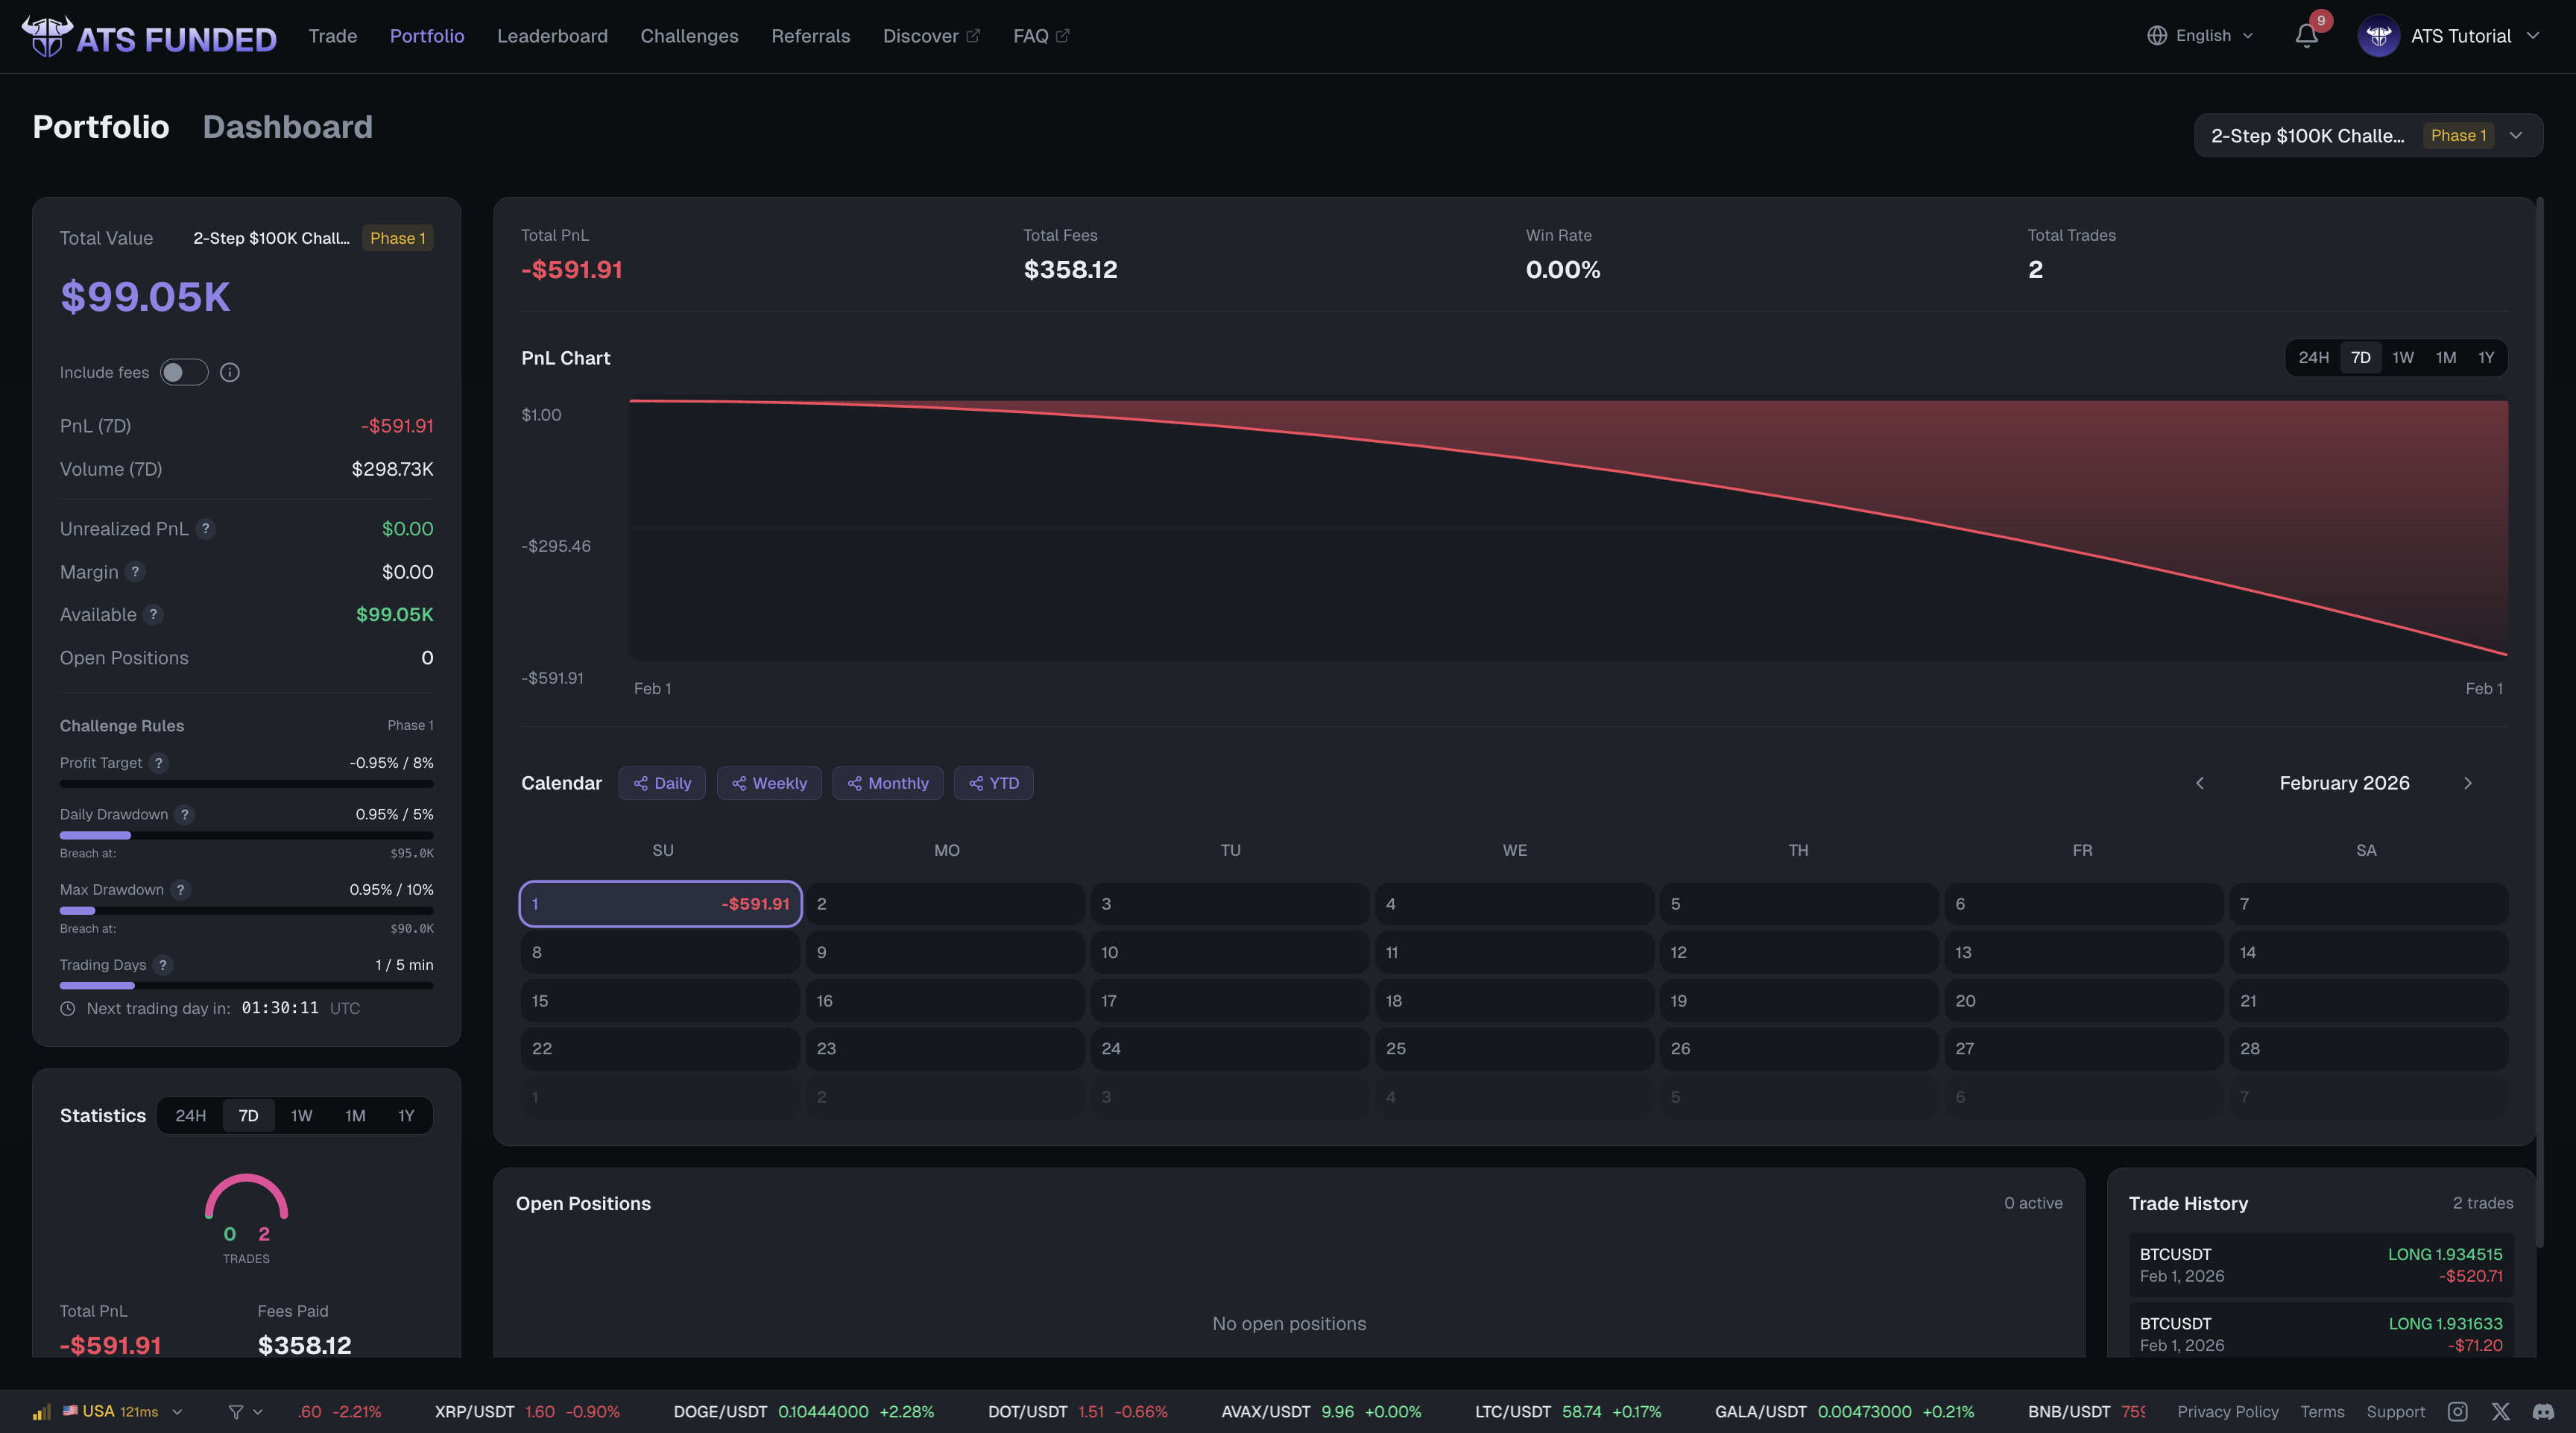Open the Leaderboard nav item
This screenshot has height=1433, width=2576.
[x=552, y=36]
